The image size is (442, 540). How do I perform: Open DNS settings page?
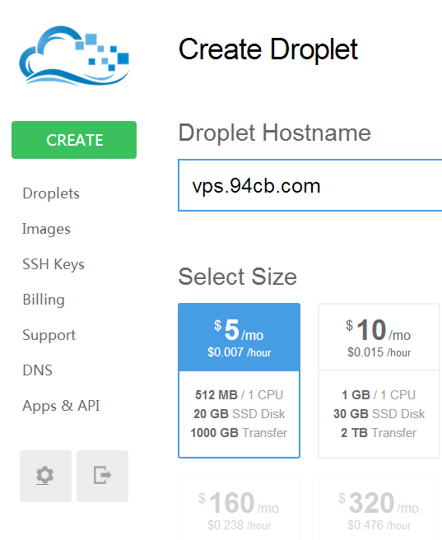pyautogui.click(x=38, y=370)
